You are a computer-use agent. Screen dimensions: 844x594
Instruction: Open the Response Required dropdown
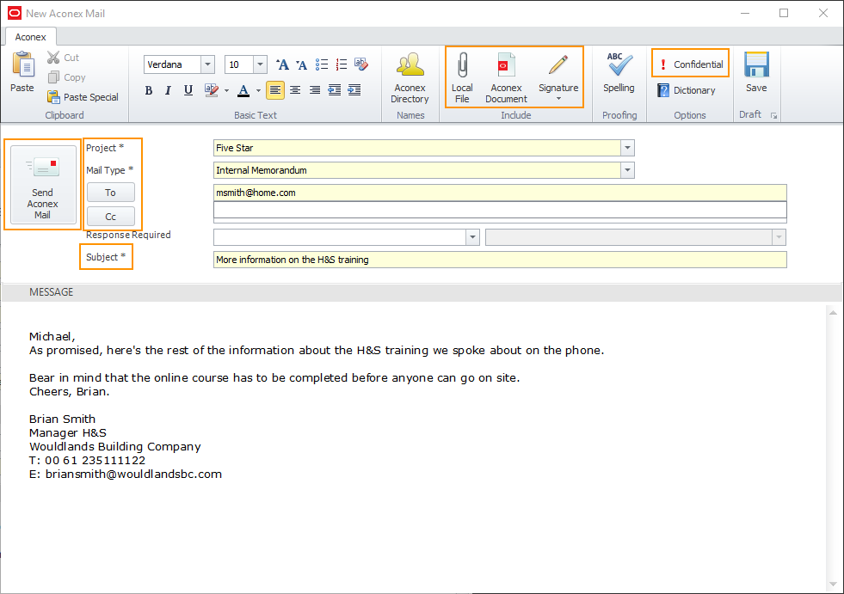click(472, 237)
